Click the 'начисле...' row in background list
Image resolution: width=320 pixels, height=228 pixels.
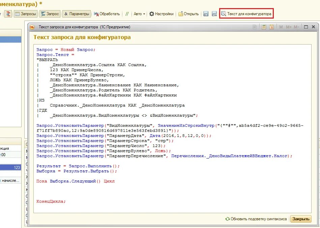(10, 180)
